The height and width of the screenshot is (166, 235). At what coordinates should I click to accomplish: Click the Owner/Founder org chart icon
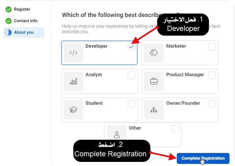(154, 110)
